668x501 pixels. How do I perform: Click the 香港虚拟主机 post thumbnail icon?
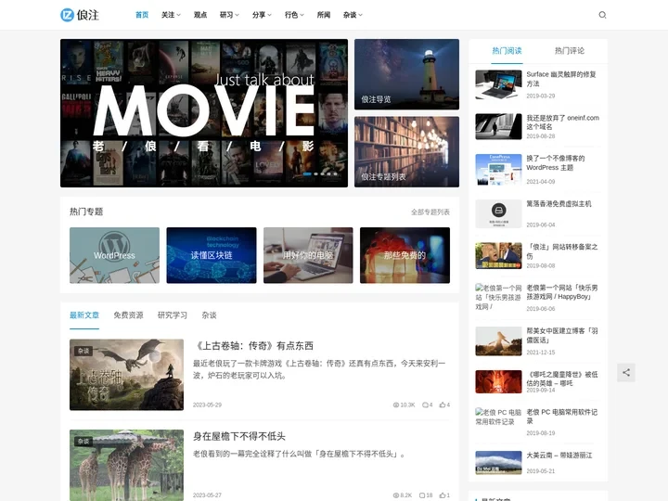(x=498, y=213)
